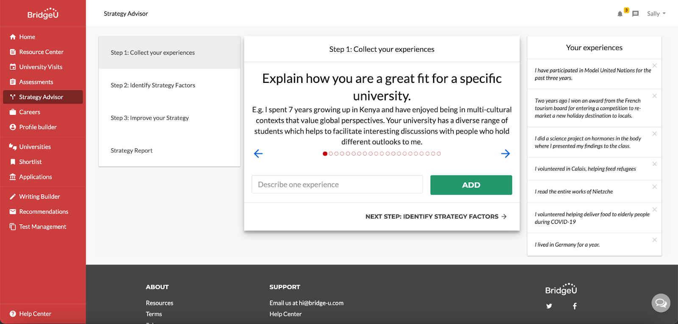Click 'I volunteered in Calais' experience text

[x=585, y=169]
